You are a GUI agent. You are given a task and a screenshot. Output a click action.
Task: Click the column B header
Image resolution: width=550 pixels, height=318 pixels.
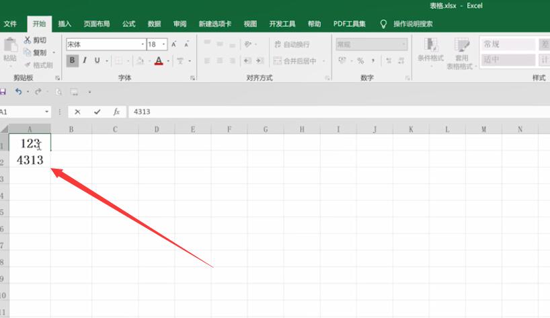pyautogui.click(x=71, y=129)
